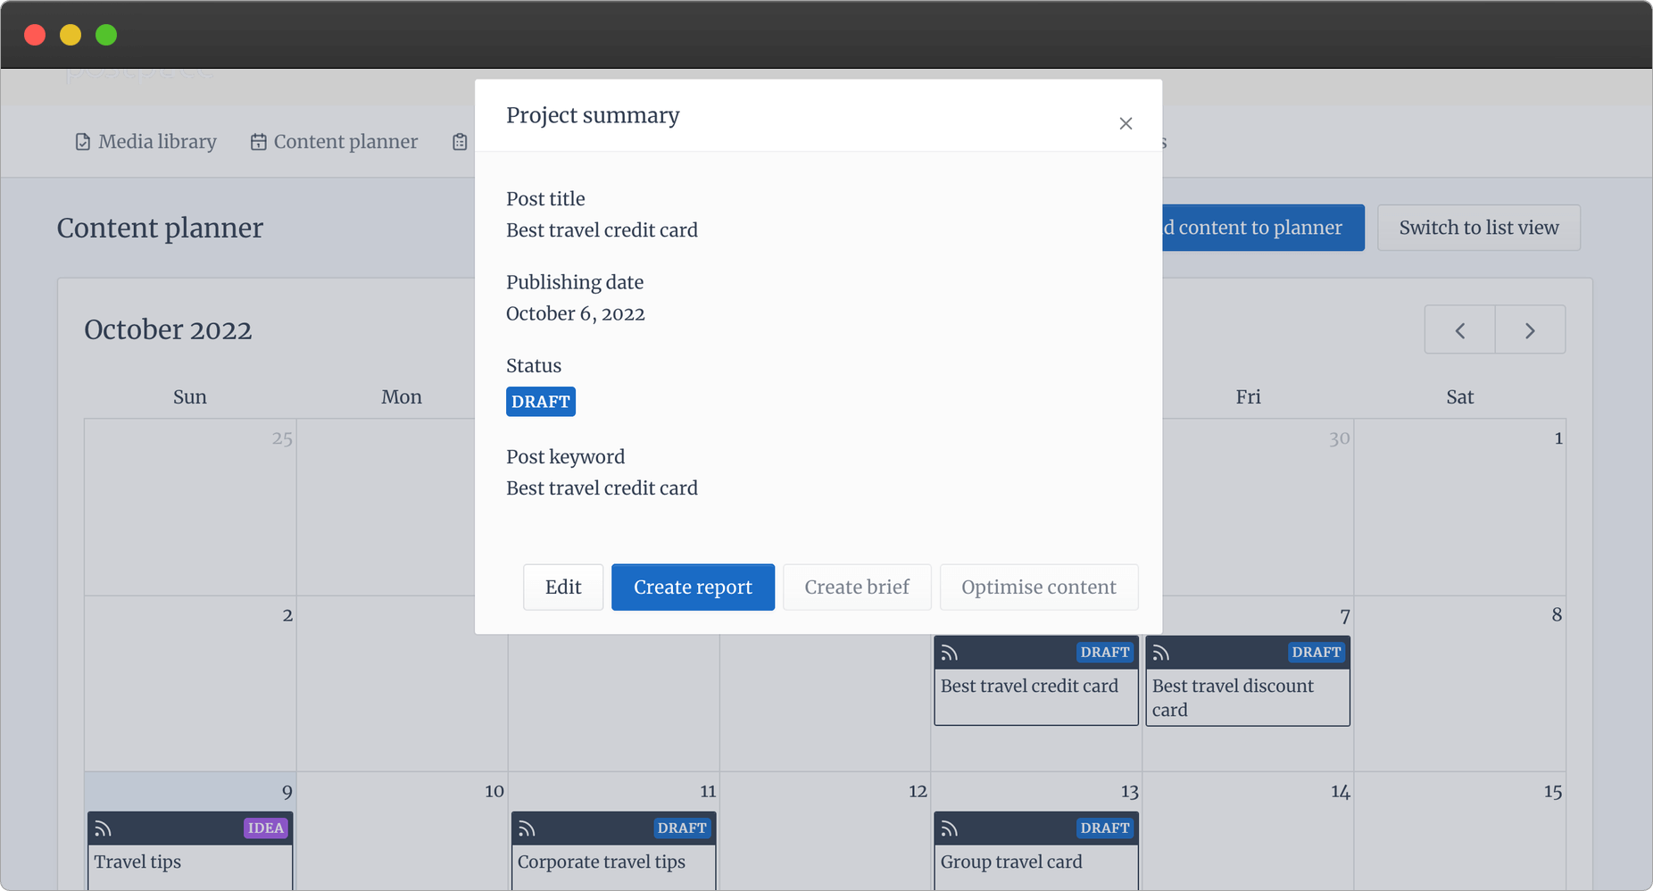
Task: Select calendar day 12
Action: tap(918, 791)
